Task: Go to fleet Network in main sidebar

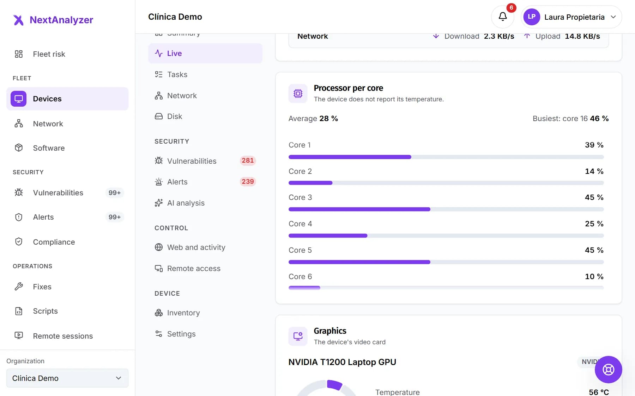Action: coord(67,124)
